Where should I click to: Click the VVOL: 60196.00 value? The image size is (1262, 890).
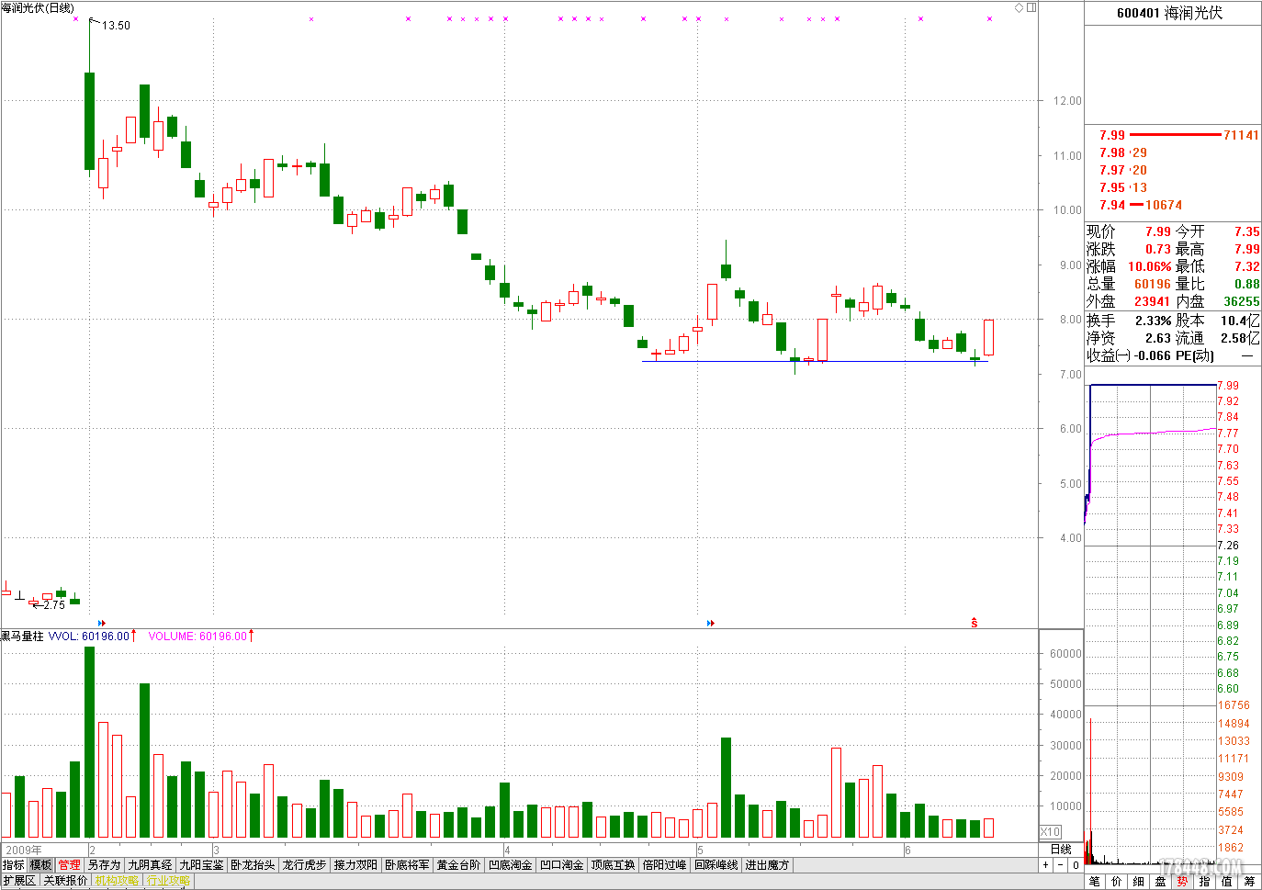click(x=89, y=636)
